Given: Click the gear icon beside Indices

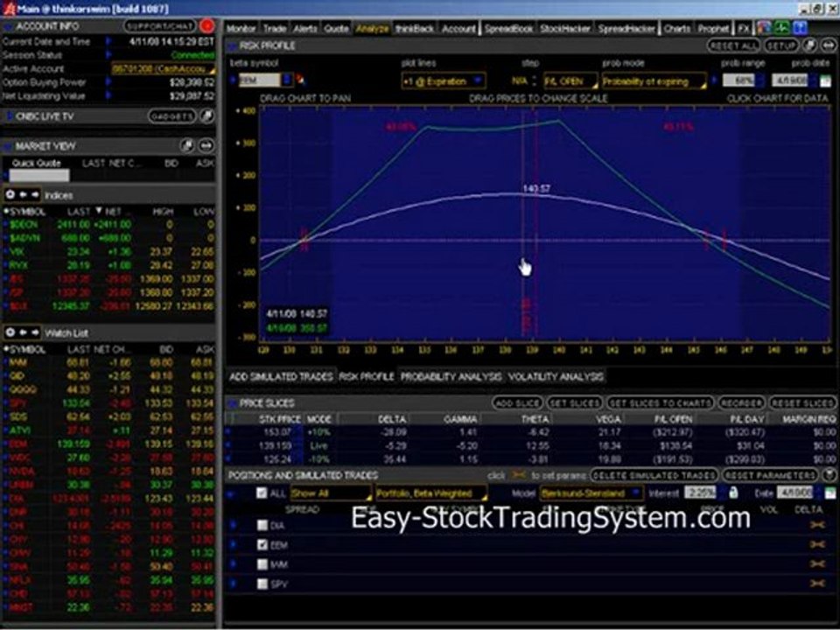Looking at the screenshot, I should click(10, 195).
